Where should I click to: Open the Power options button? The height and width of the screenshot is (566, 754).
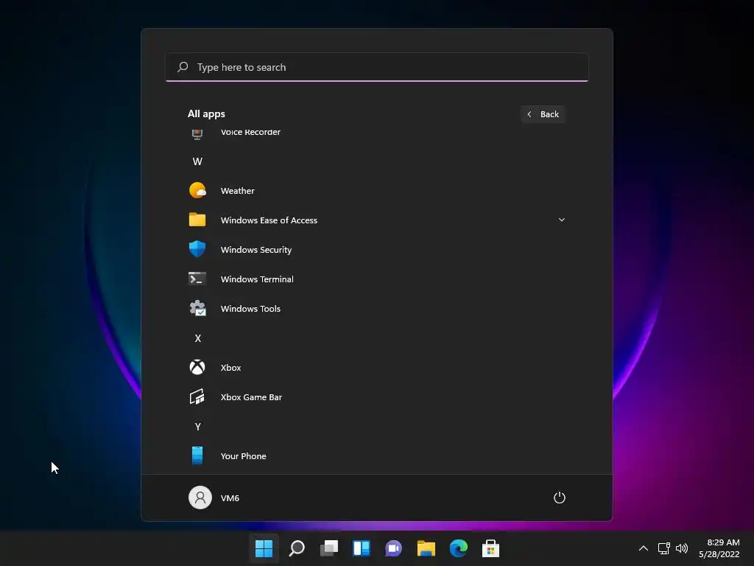[560, 497]
